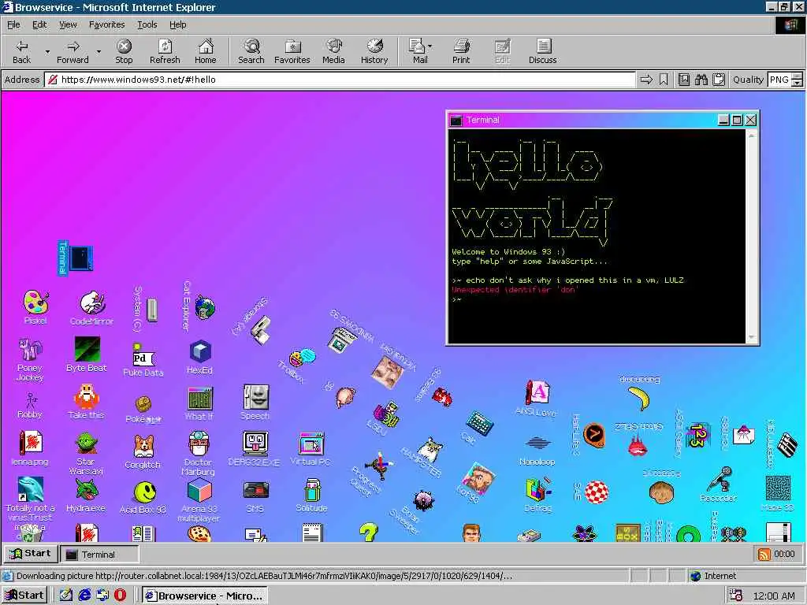Select the Robby stick figure icon
The width and height of the screenshot is (807, 605).
[30, 406]
